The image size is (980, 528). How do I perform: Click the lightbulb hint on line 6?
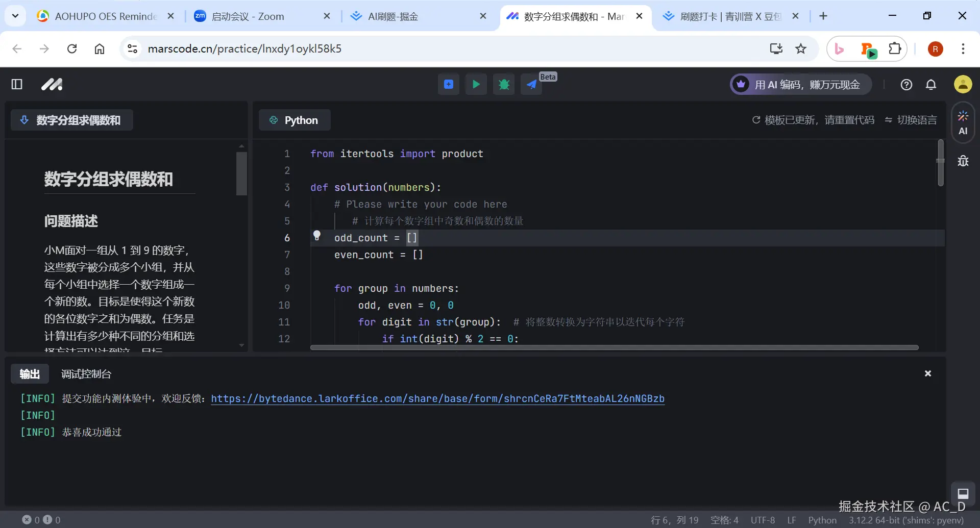click(317, 235)
